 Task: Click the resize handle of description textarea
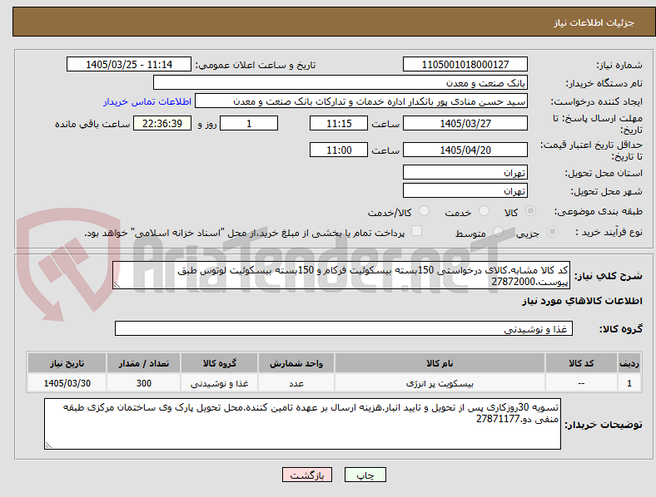point(117,285)
